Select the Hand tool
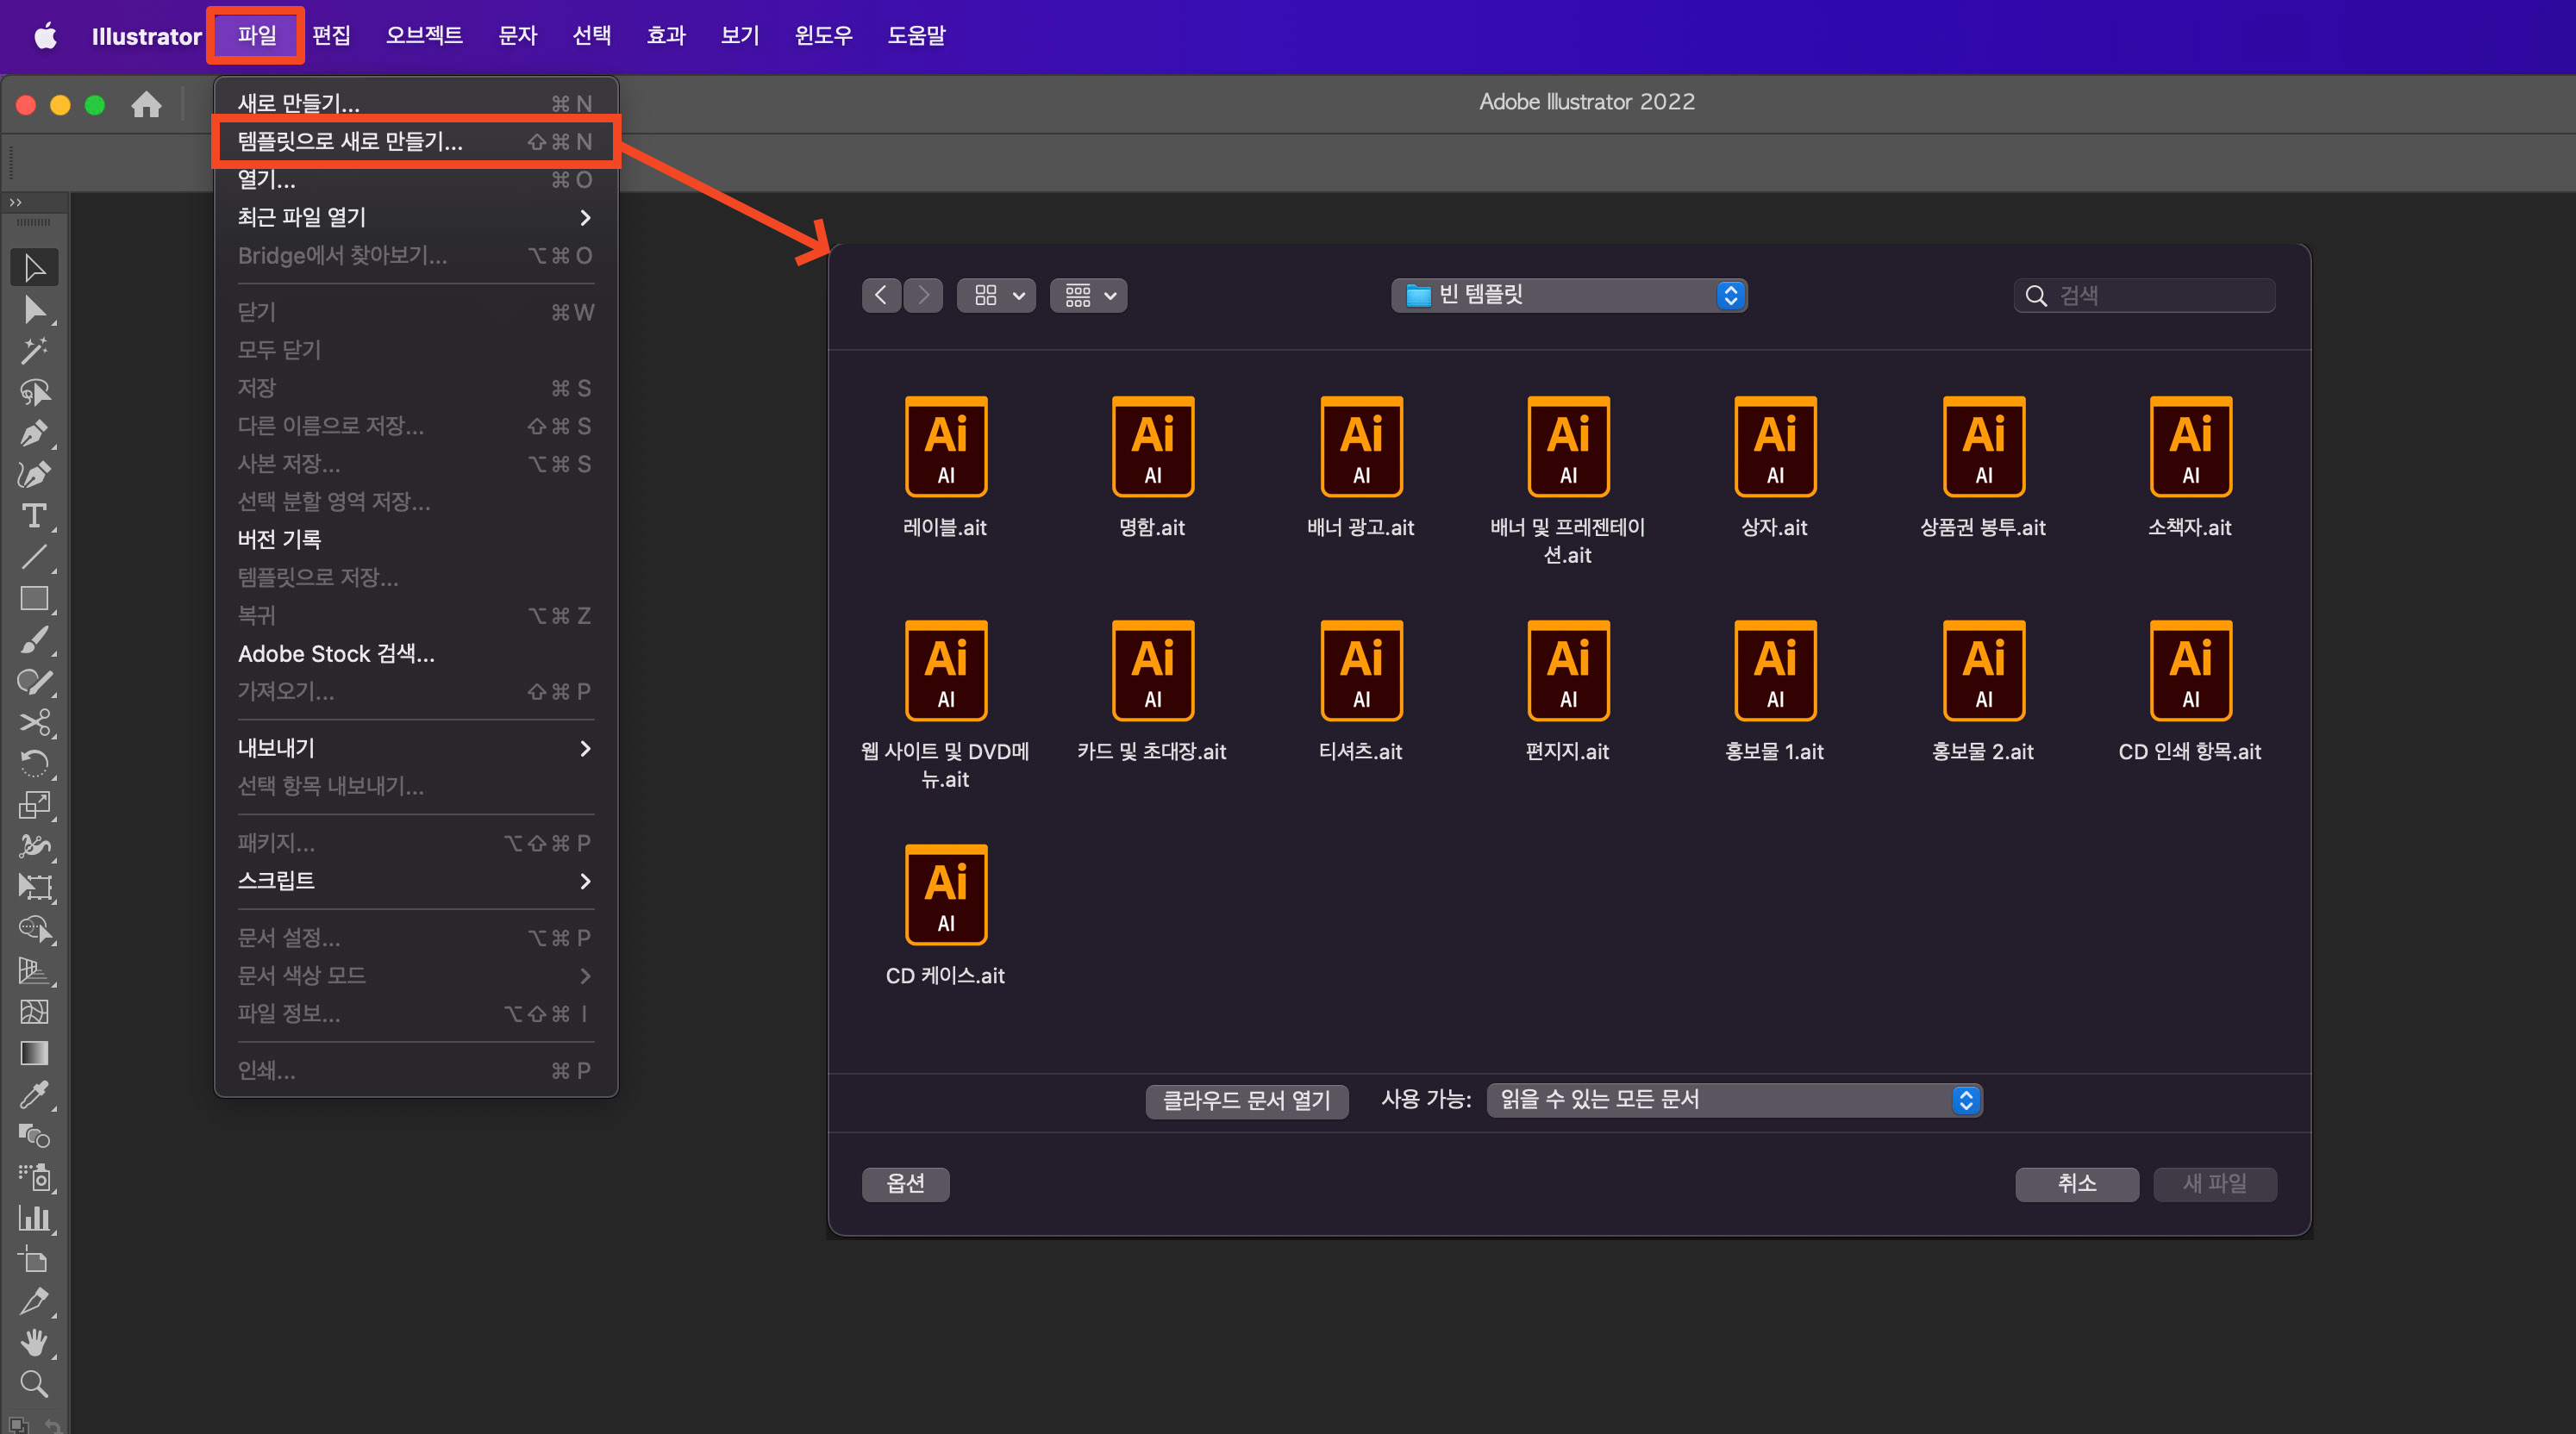This screenshot has width=2576, height=1434. pyautogui.click(x=34, y=1342)
